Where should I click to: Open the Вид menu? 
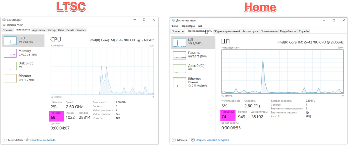[200, 26]
